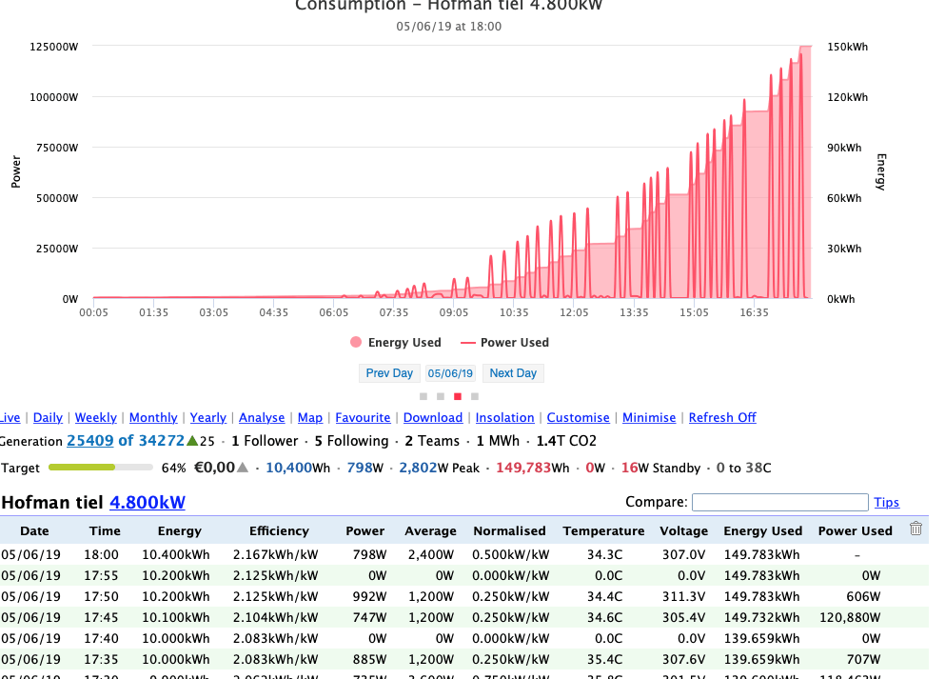
Task: Click the trash bin icon in table header
Action: click(x=915, y=529)
